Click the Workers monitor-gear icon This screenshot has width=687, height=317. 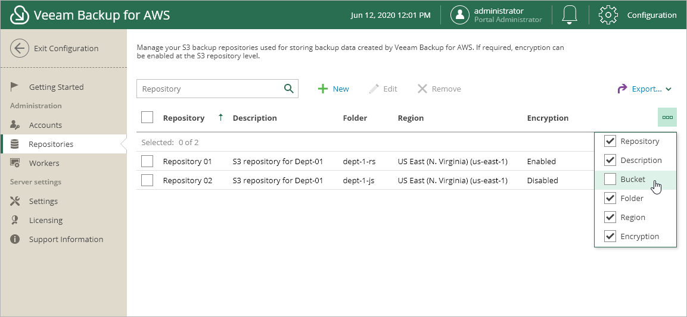point(14,163)
